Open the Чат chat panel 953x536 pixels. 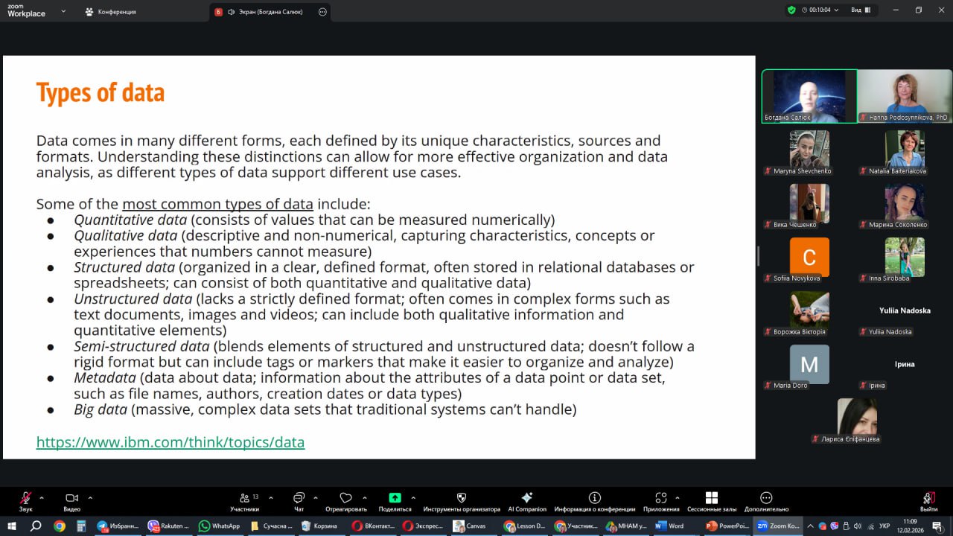click(x=299, y=499)
